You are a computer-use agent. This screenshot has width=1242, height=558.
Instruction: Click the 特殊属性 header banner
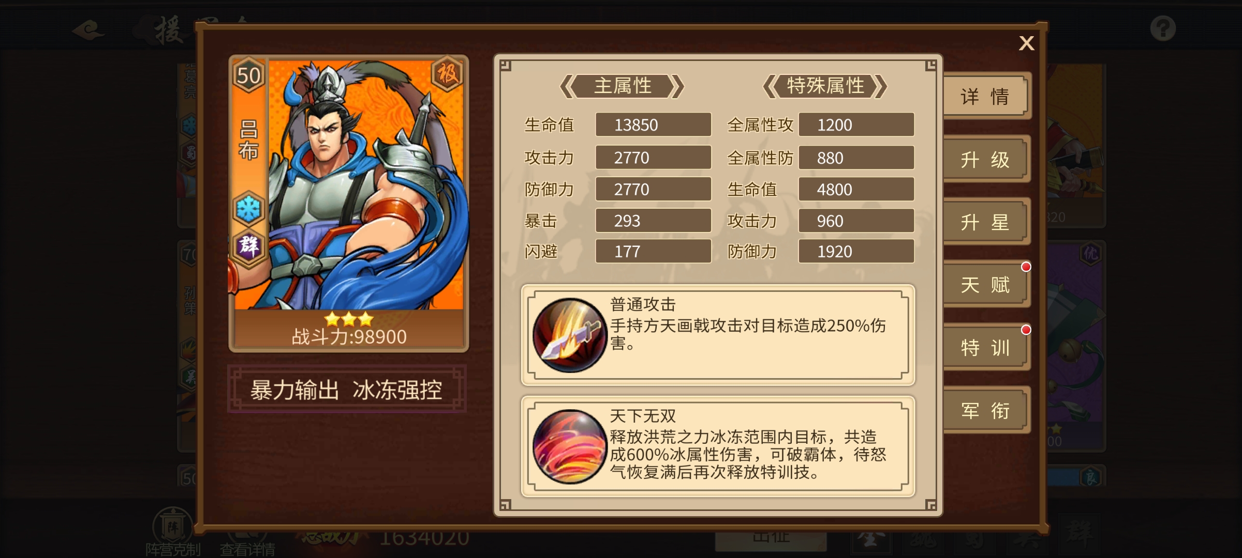[825, 86]
